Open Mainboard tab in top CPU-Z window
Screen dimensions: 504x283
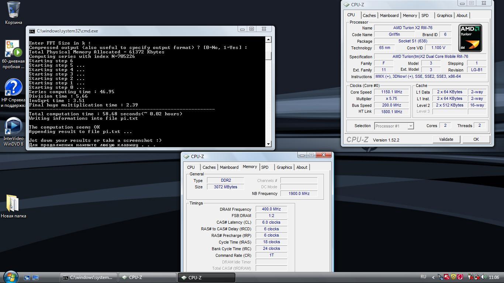point(389,15)
